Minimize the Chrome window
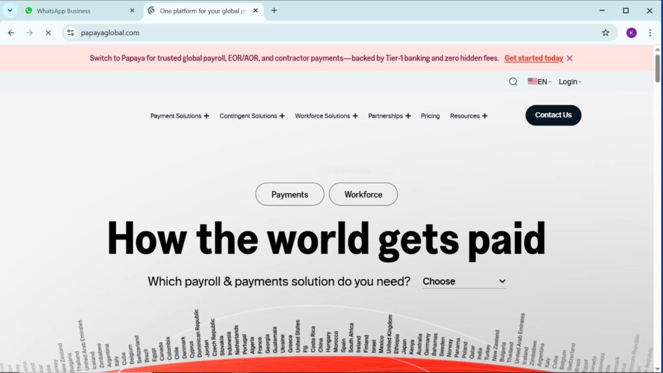663x373 pixels. (601, 10)
